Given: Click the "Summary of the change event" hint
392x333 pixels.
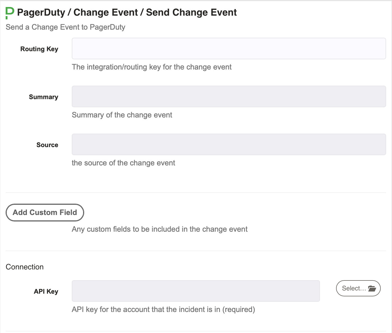Looking at the screenshot, I should (x=122, y=115).
